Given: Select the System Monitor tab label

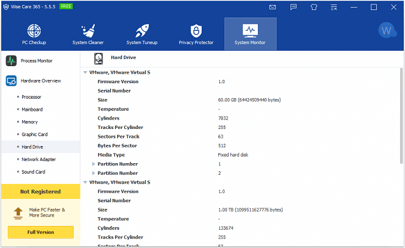Looking at the screenshot, I should [x=250, y=42].
